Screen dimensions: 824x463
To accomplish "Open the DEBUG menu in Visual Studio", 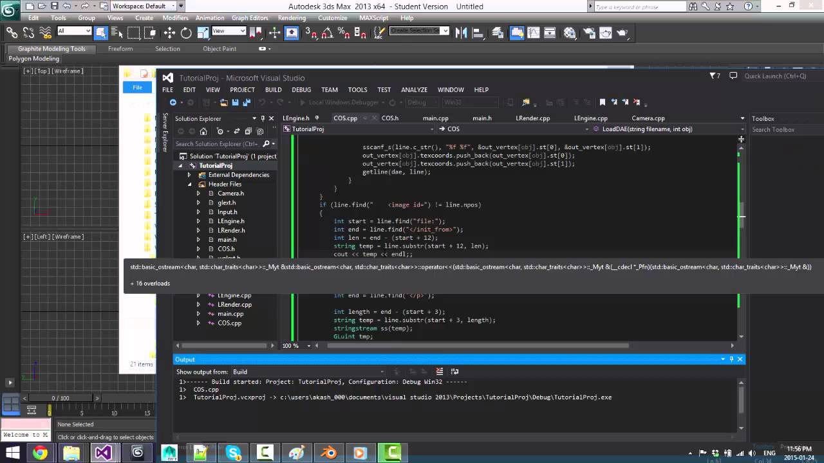I will click(x=301, y=90).
